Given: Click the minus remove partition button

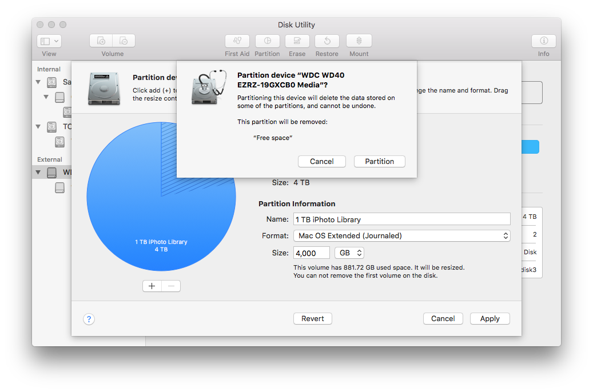Looking at the screenshot, I should coord(171,286).
